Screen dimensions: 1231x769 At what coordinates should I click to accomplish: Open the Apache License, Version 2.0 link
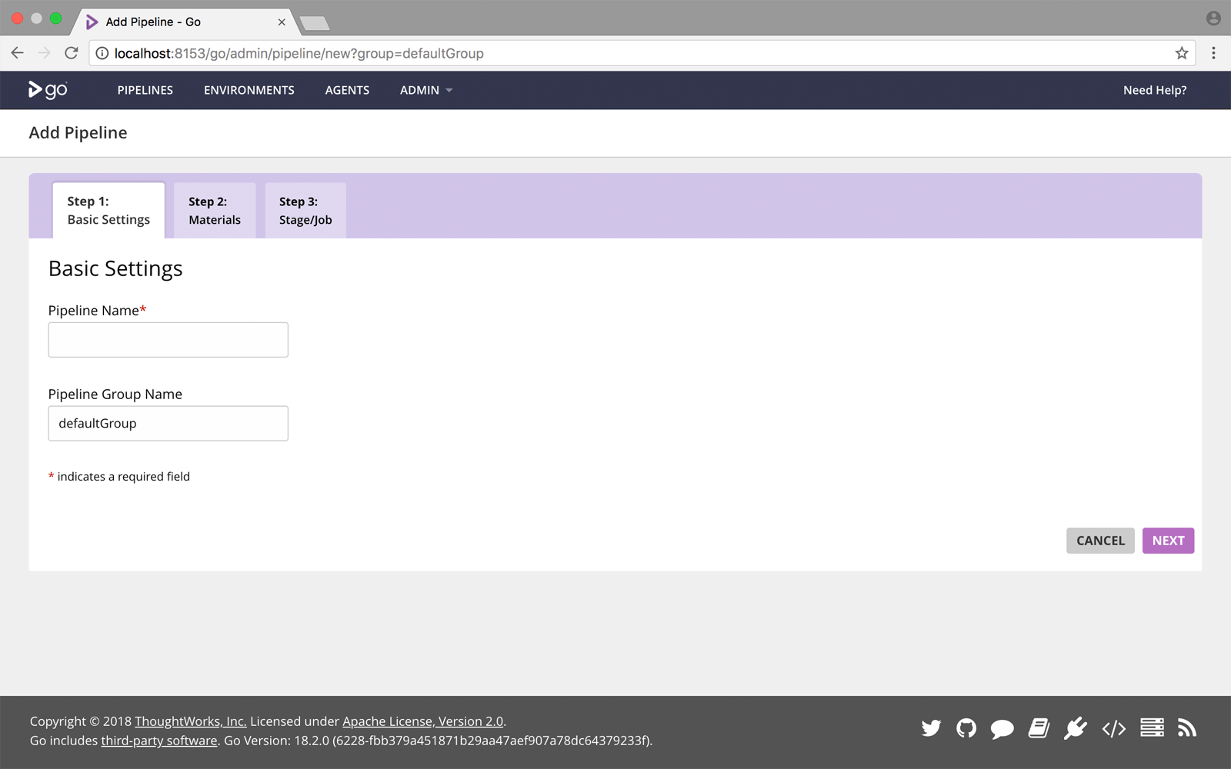[422, 721]
